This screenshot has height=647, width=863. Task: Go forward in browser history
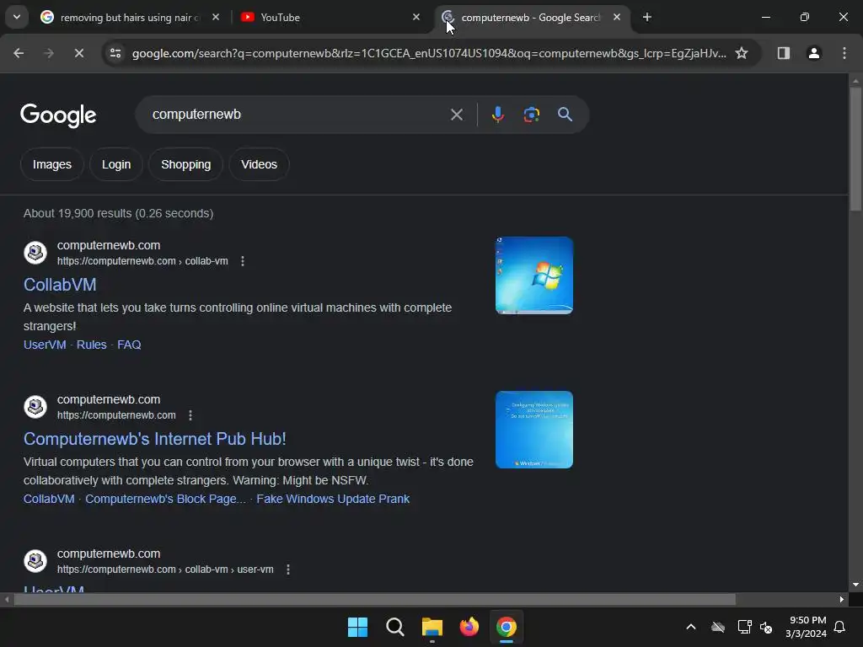49,53
